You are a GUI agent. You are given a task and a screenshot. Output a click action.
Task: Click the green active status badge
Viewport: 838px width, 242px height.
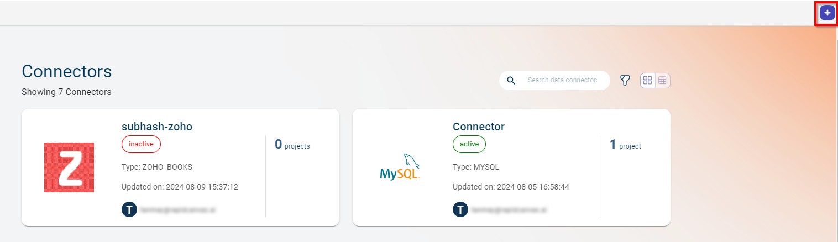[x=469, y=144]
